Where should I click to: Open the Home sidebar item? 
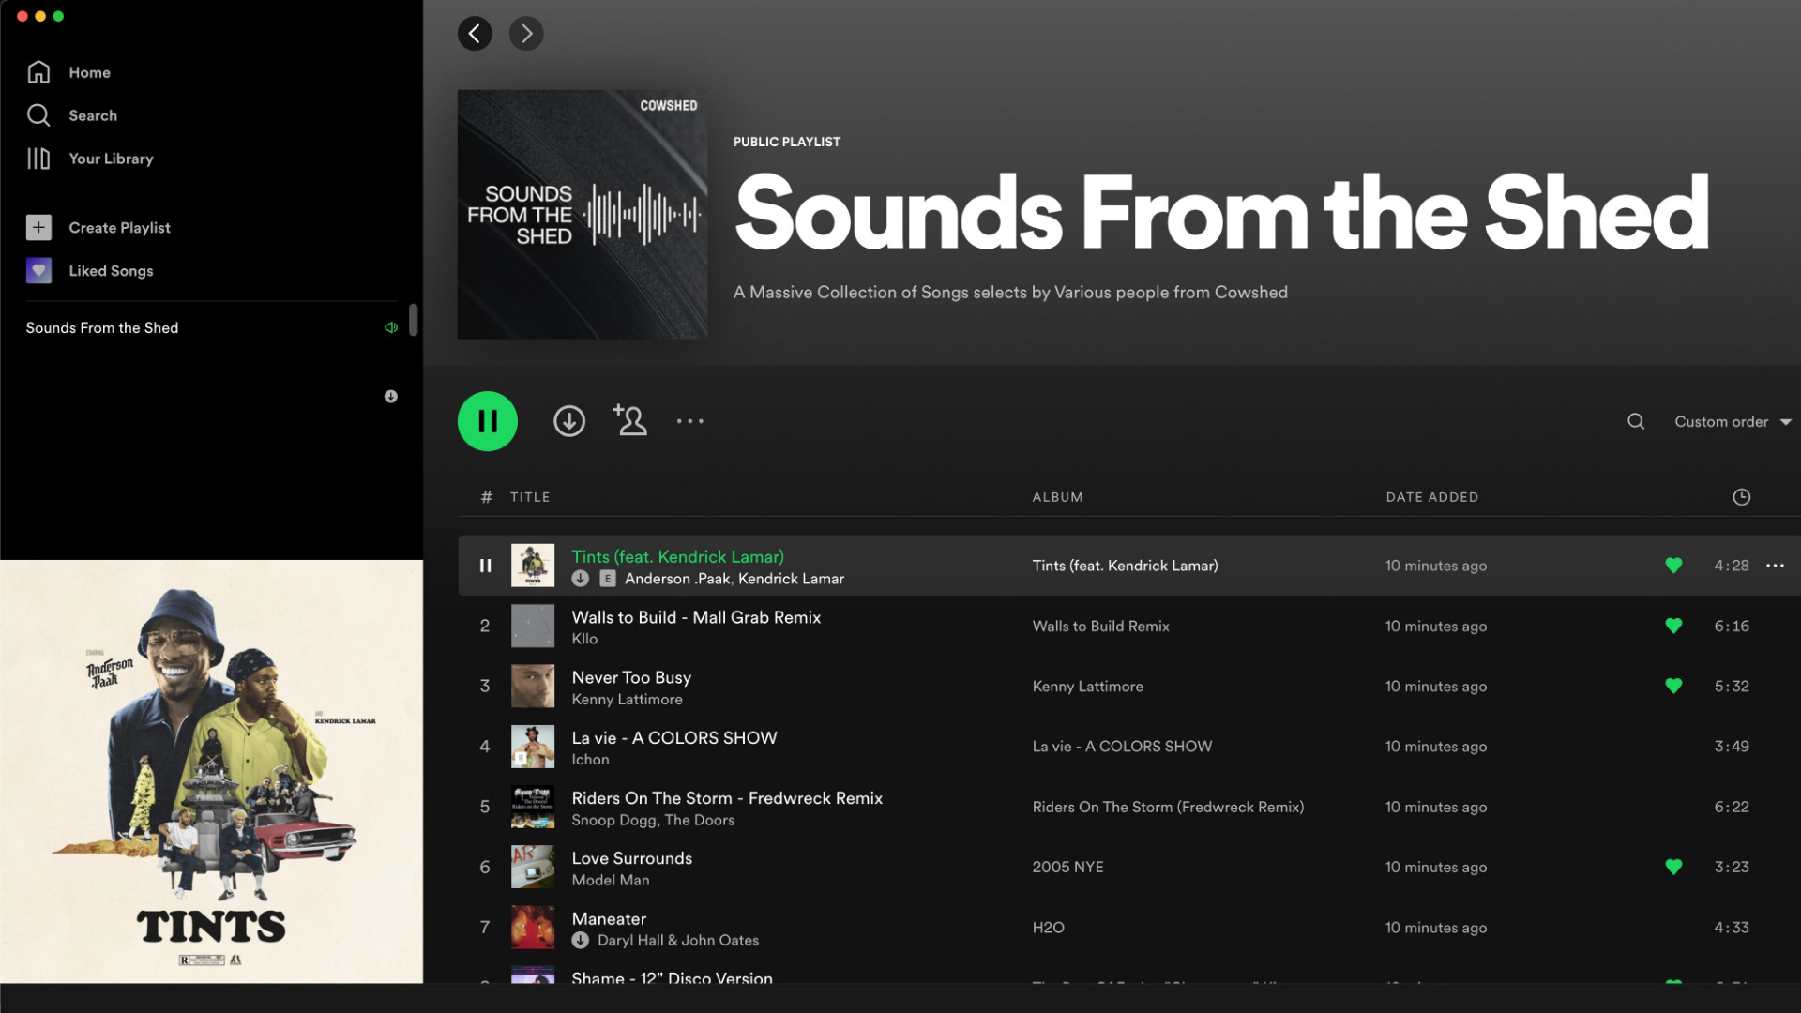tap(89, 72)
